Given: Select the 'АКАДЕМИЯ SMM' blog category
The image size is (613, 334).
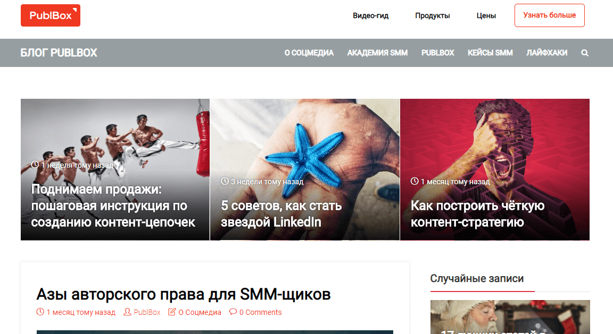Looking at the screenshot, I should (377, 53).
